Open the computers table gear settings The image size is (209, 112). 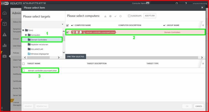[x=203, y=25]
